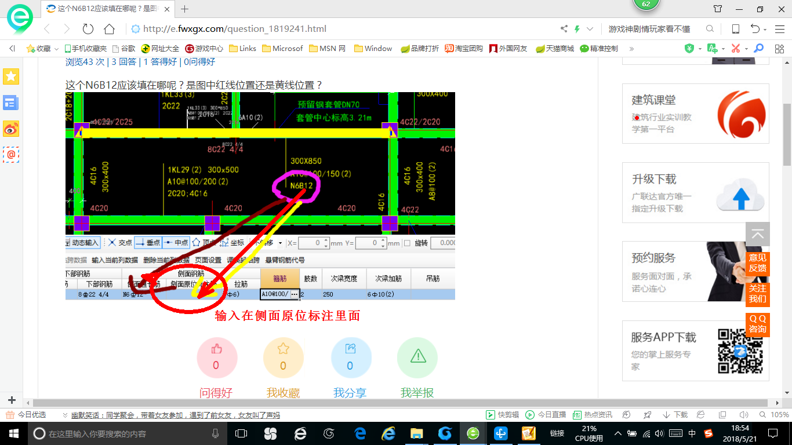
Task: Click the blue magnifier extension icon
Action: [x=758, y=49]
